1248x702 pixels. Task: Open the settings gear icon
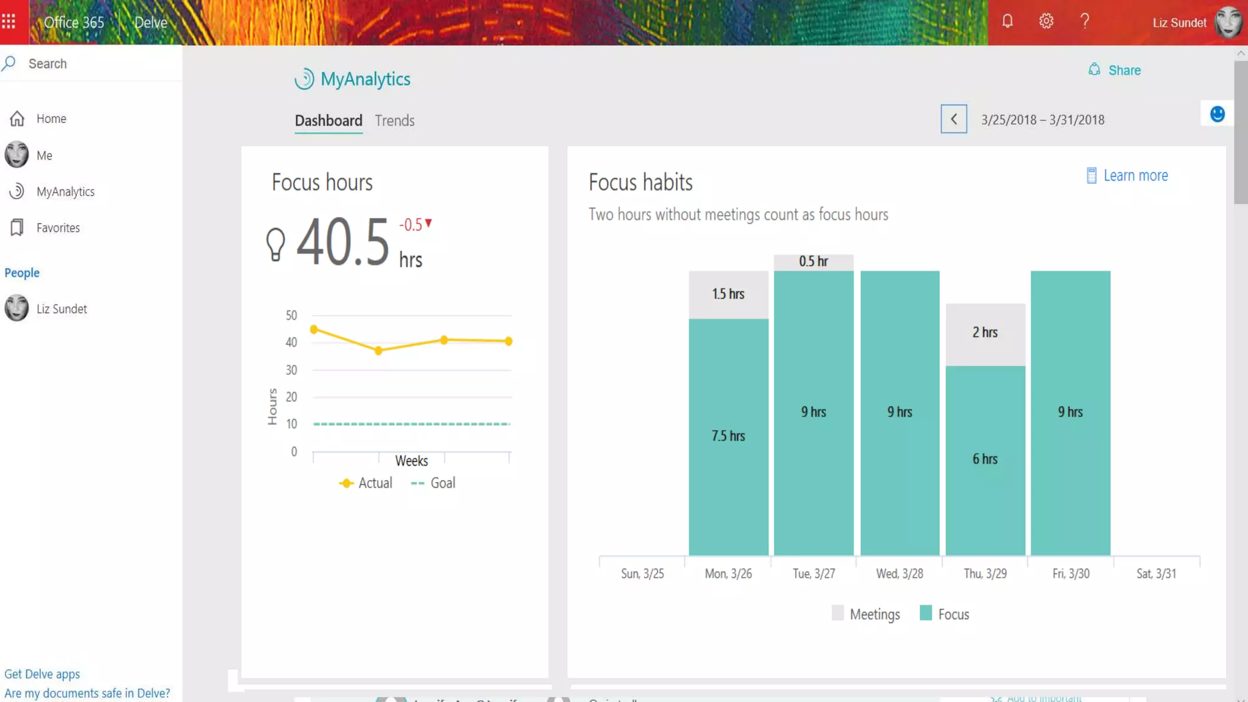pos(1046,22)
